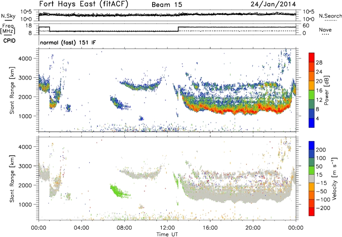Viewport: 342px width, 237px height.
Task: Select the "-200" label on Velocity colorbar
Action: tap(323, 208)
